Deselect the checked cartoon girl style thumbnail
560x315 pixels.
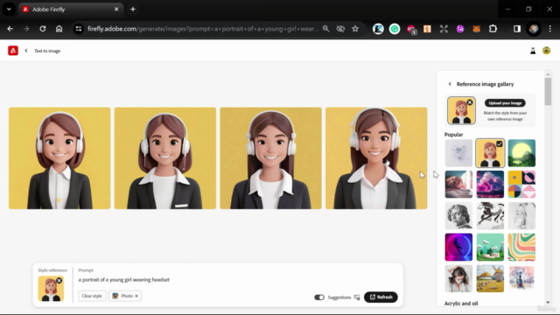[x=490, y=153]
